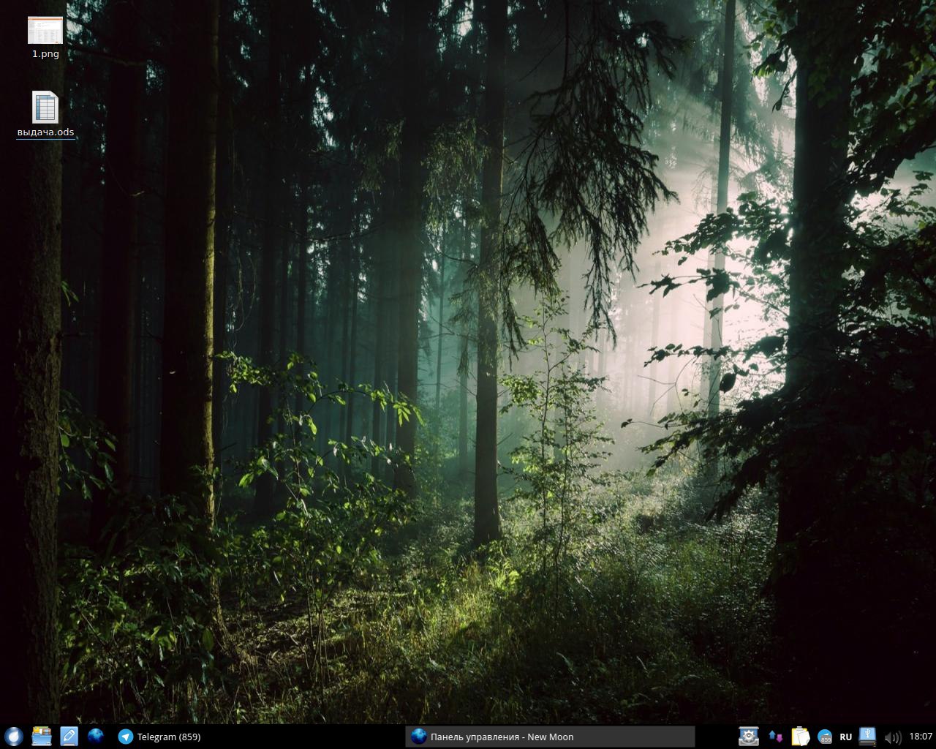Launch the New Moon browser from quick launch
The image size is (936, 749).
96,737
